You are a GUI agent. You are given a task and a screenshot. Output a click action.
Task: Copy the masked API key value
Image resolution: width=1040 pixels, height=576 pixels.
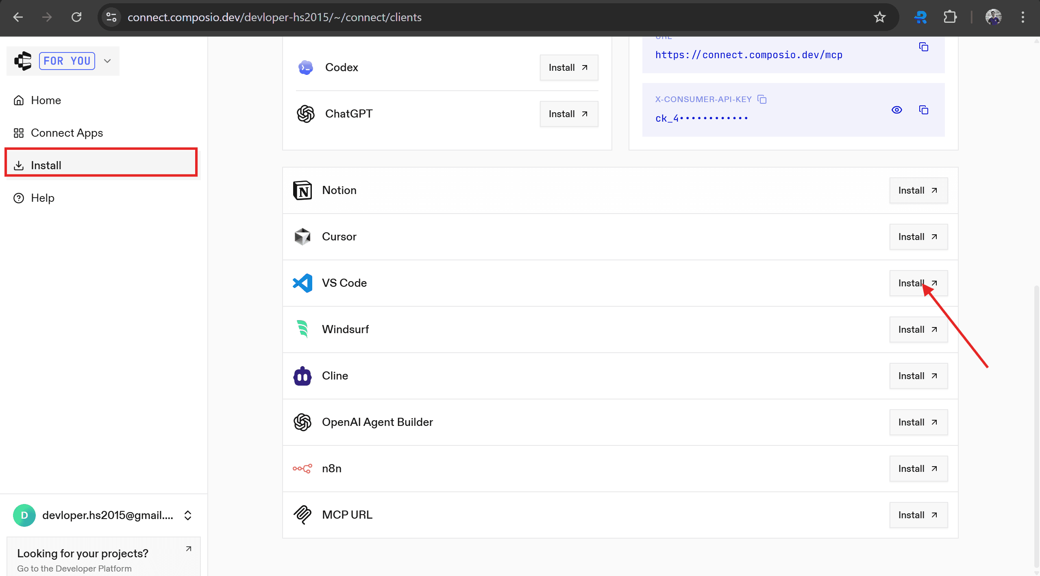click(x=923, y=110)
